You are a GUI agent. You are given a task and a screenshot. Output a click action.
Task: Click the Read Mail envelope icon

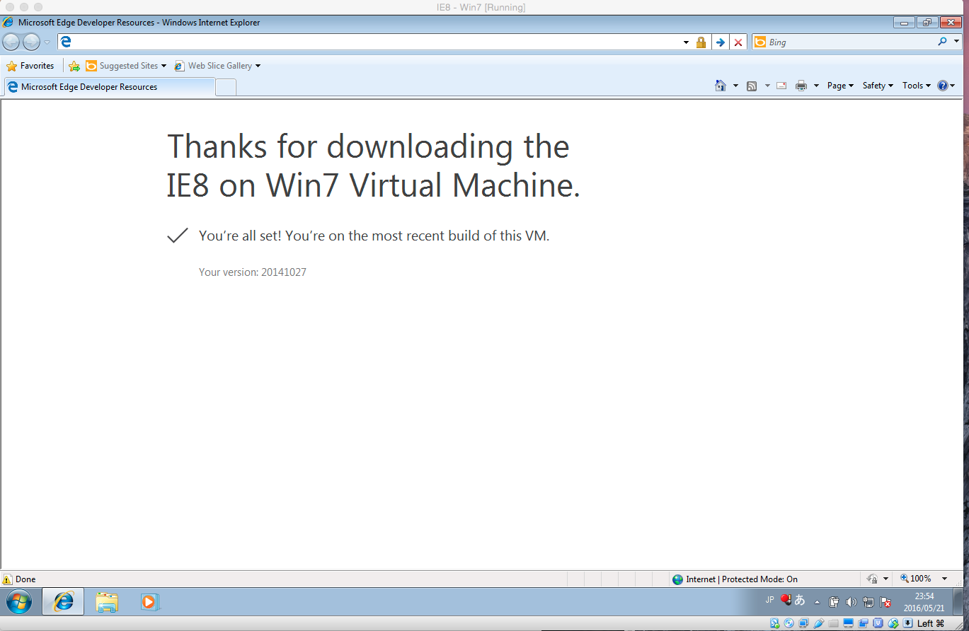(782, 86)
